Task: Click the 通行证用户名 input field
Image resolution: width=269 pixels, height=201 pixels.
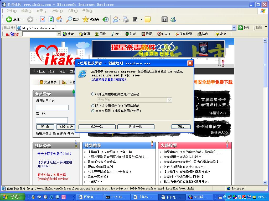Action: click(x=52, y=107)
